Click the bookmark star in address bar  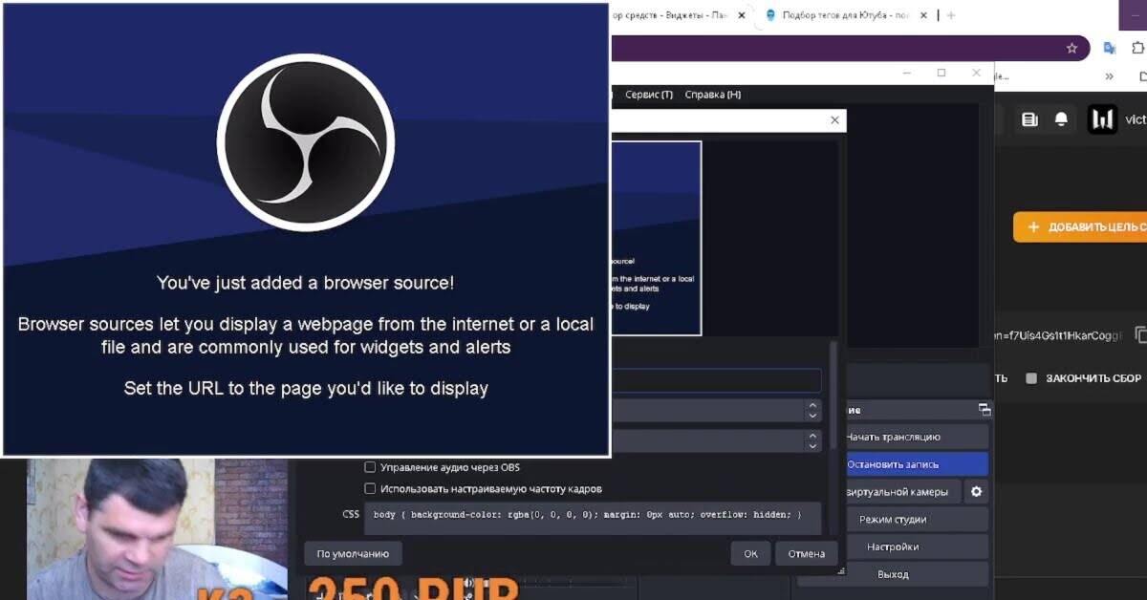[x=1071, y=48]
